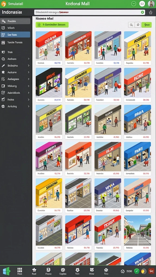
Task: Expand the Aodageas sidebar chevron
Action: (x=29, y=79)
